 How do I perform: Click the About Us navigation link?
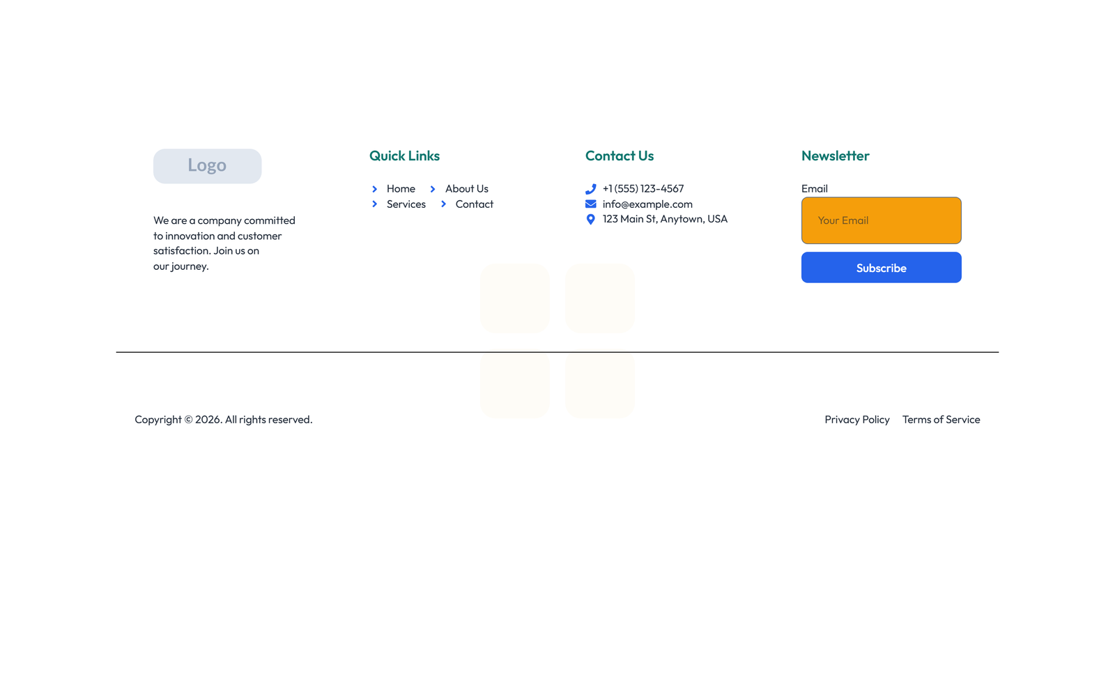(x=466, y=188)
